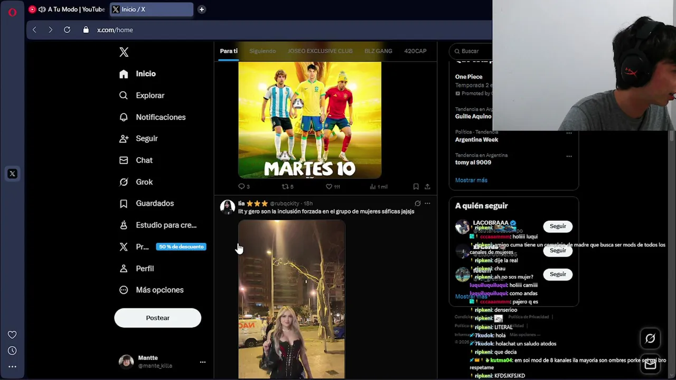Click the X logo in navigation
The height and width of the screenshot is (380, 676).
(124, 52)
